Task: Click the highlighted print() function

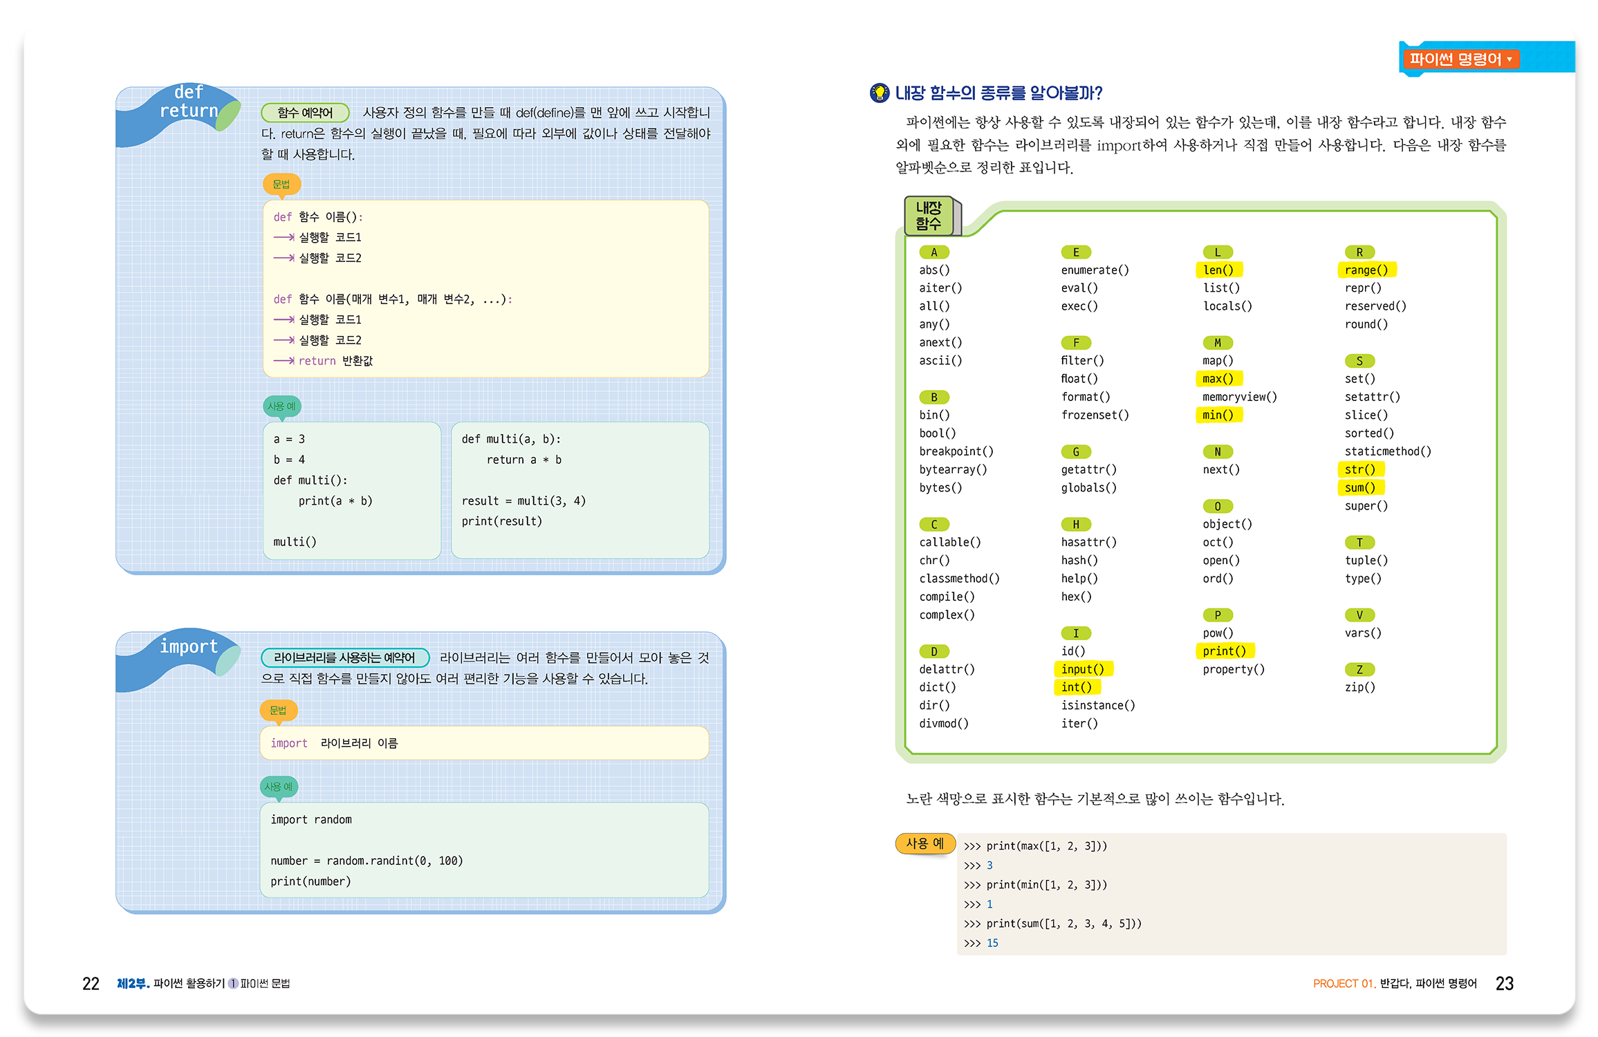Action: click(x=1224, y=651)
